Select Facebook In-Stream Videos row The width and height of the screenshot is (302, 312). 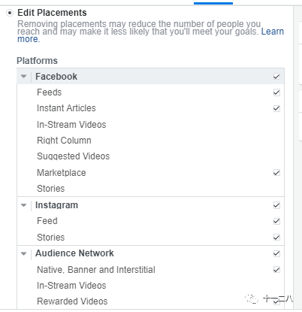pos(150,125)
